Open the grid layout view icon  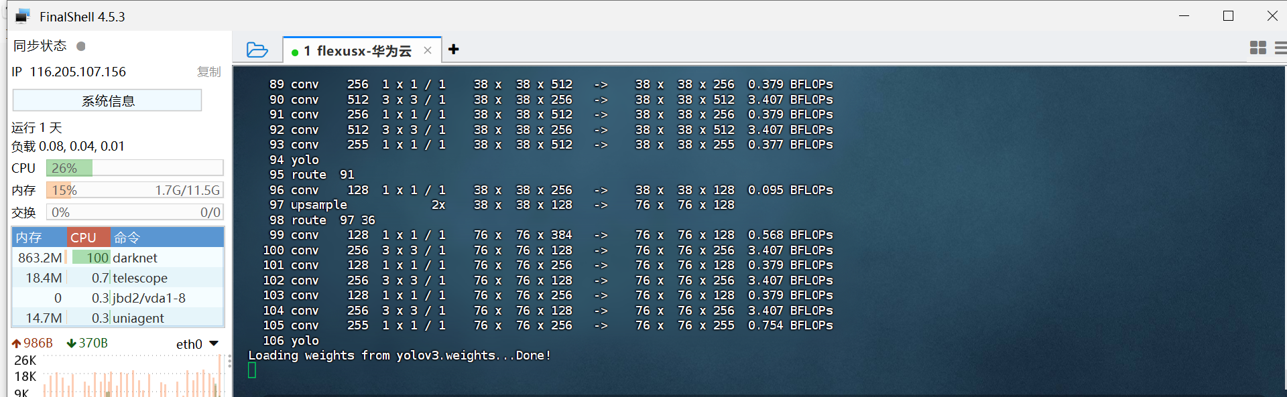click(1258, 48)
